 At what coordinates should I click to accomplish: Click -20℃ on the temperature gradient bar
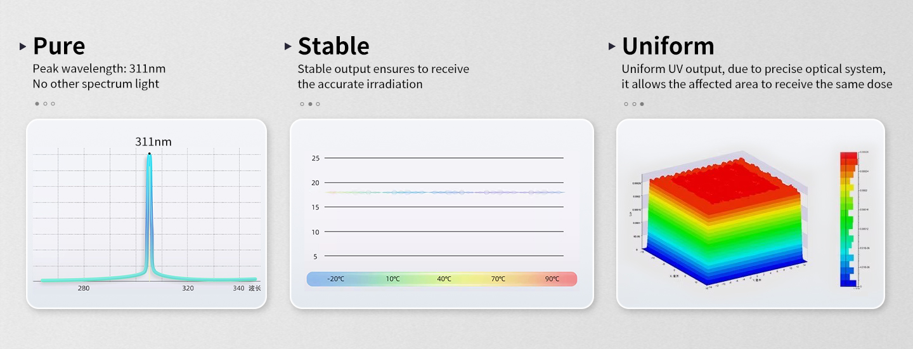click(x=336, y=279)
